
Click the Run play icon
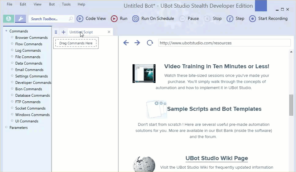tap(114, 19)
